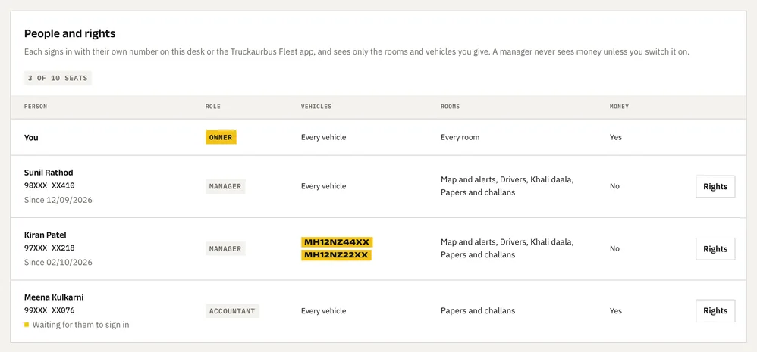757x352 pixels.
Task: Click the PERSON column header
Action: click(x=36, y=107)
